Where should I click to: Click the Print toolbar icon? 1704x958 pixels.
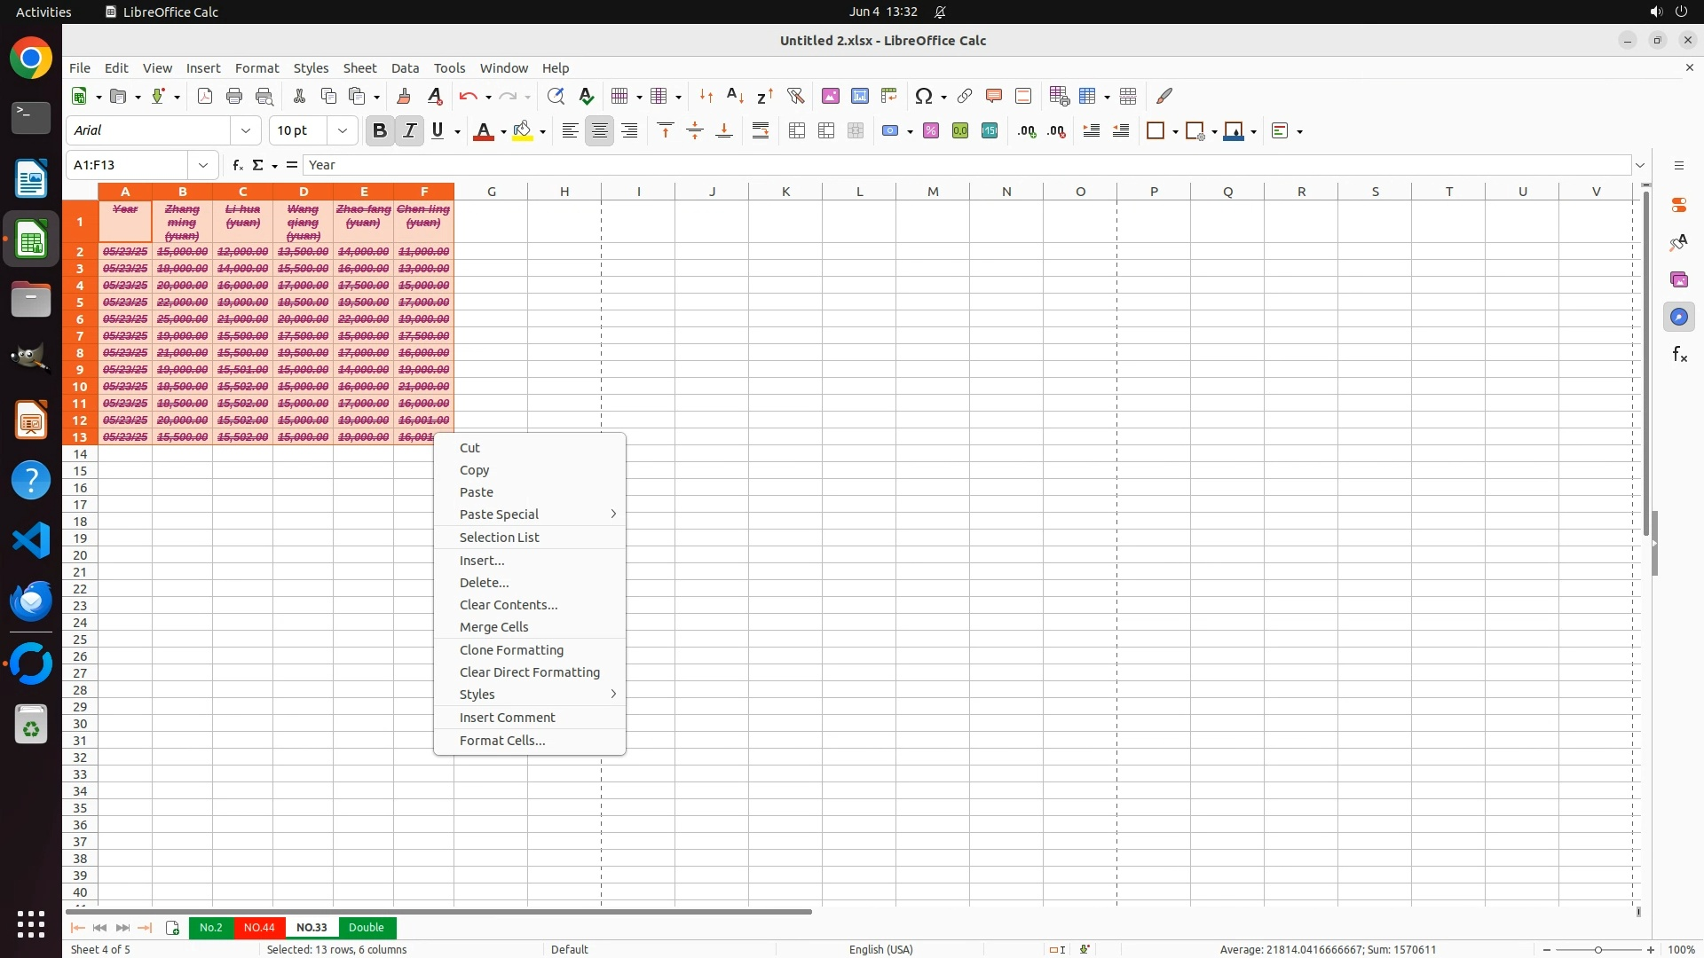tap(234, 96)
